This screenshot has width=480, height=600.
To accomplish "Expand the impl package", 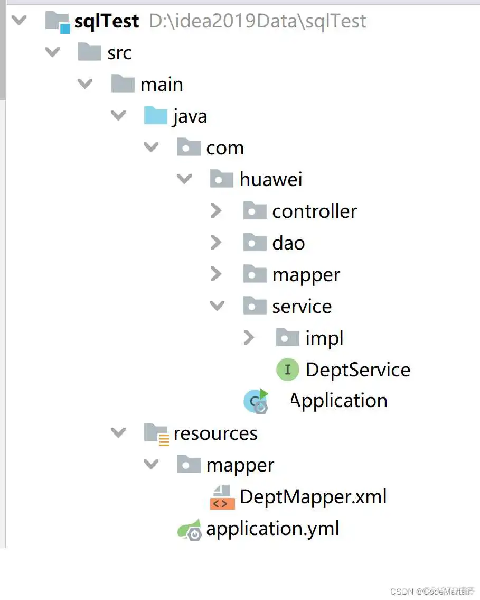I will 249,337.
